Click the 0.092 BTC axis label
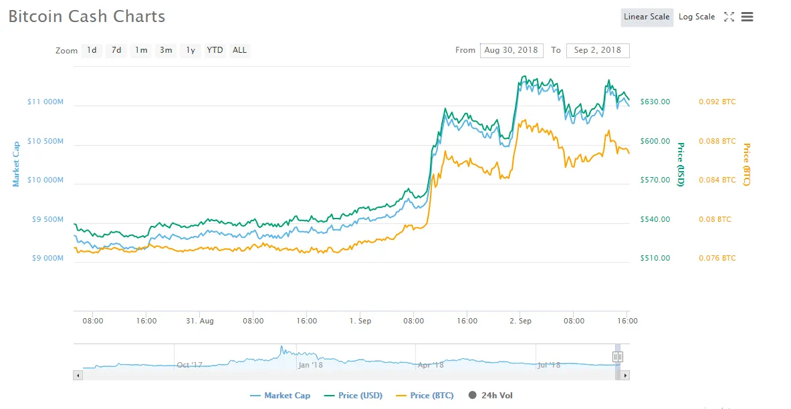The image size is (791, 409). pyautogui.click(x=717, y=102)
